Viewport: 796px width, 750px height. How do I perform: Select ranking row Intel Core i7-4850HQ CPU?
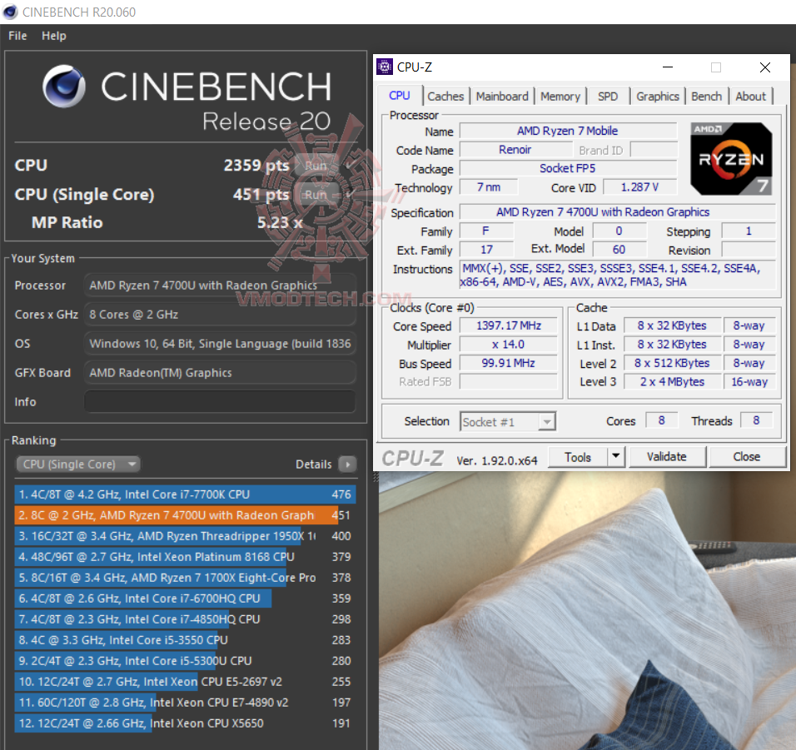point(185,619)
